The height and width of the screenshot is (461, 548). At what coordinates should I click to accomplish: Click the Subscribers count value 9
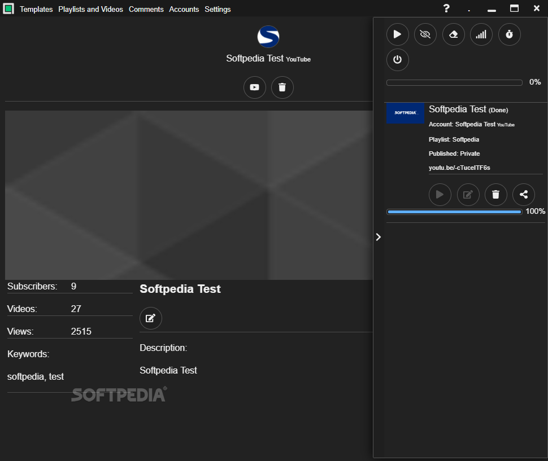point(73,286)
